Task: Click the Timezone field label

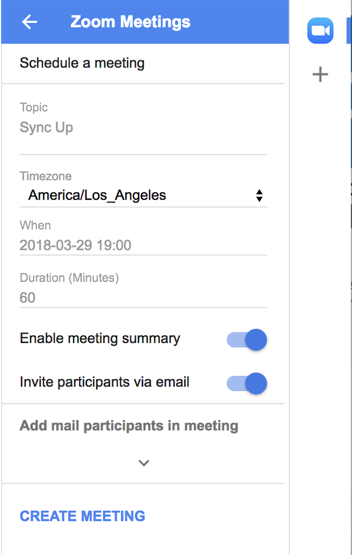Action: (x=46, y=176)
